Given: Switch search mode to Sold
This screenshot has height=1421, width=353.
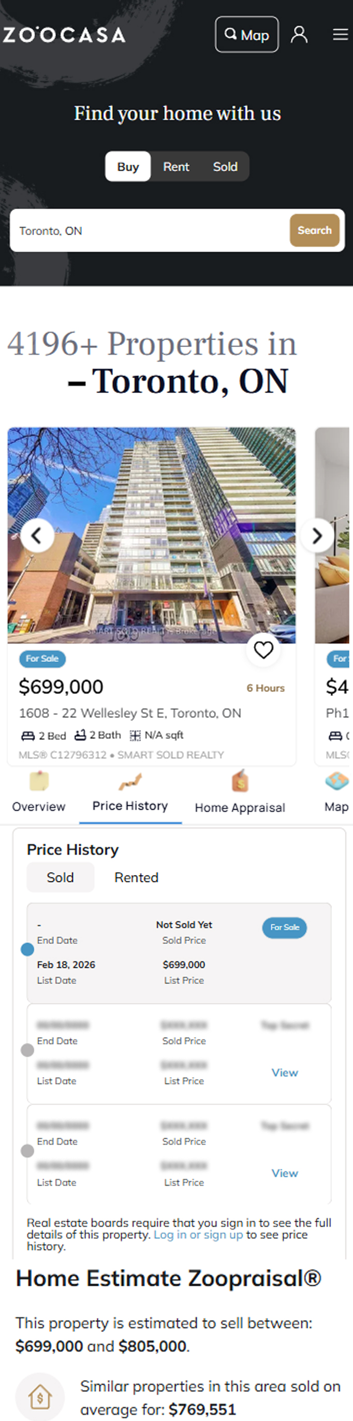Looking at the screenshot, I should coord(225,167).
